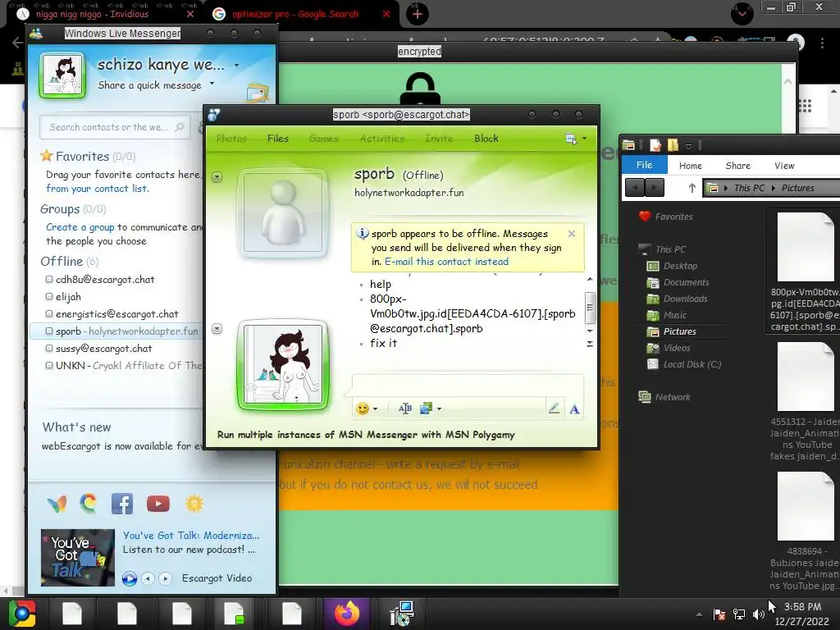840x630 pixels.
Task: Go up one folder level in Explorer
Action: [692, 188]
